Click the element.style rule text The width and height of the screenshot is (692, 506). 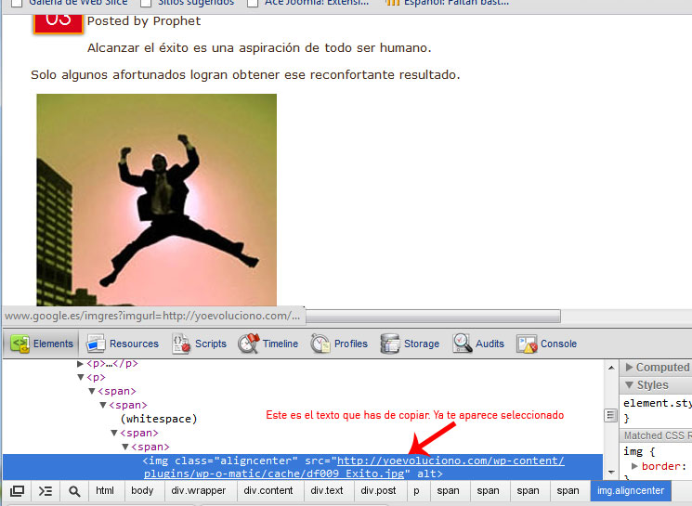[657, 403]
